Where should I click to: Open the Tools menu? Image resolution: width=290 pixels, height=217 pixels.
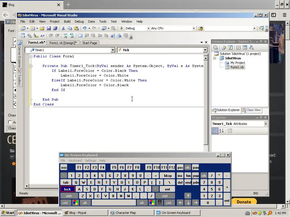click(x=103, y=21)
